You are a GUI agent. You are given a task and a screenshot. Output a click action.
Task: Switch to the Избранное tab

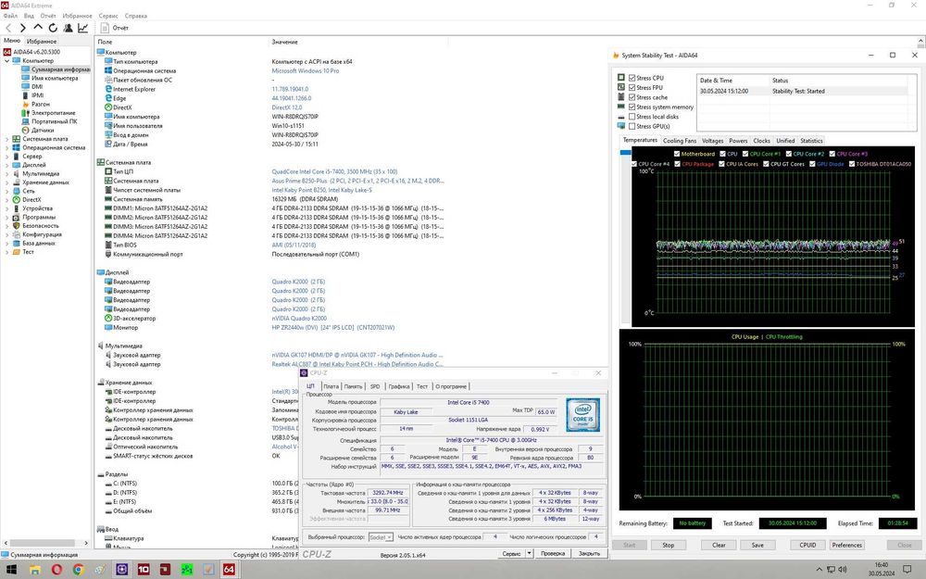click(x=42, y=42)
